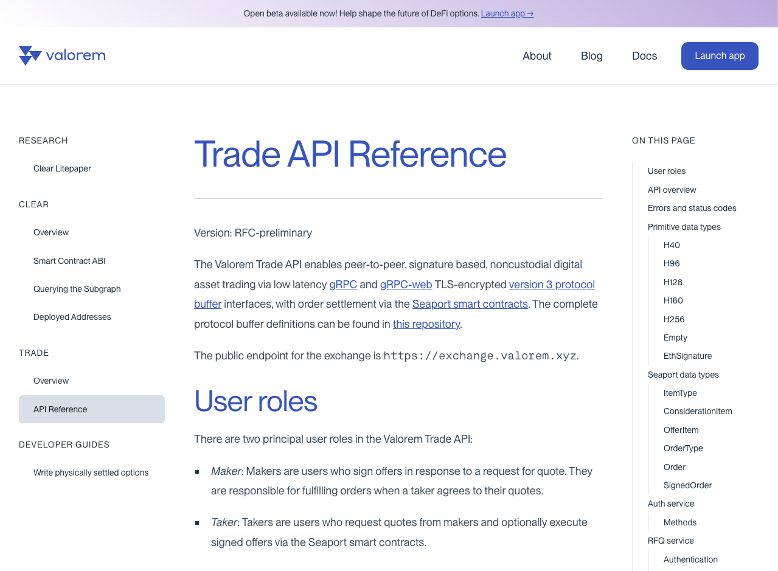Go to Seaport data types section
778x571 pixels.
coord(684,375)
